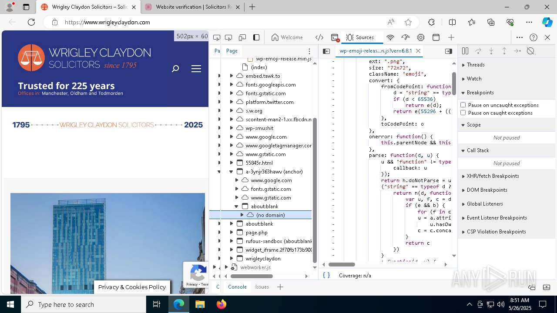Open the website hamburger menu
The width and height of the screenshot is (557, 313).
click(x=196, y=68)
